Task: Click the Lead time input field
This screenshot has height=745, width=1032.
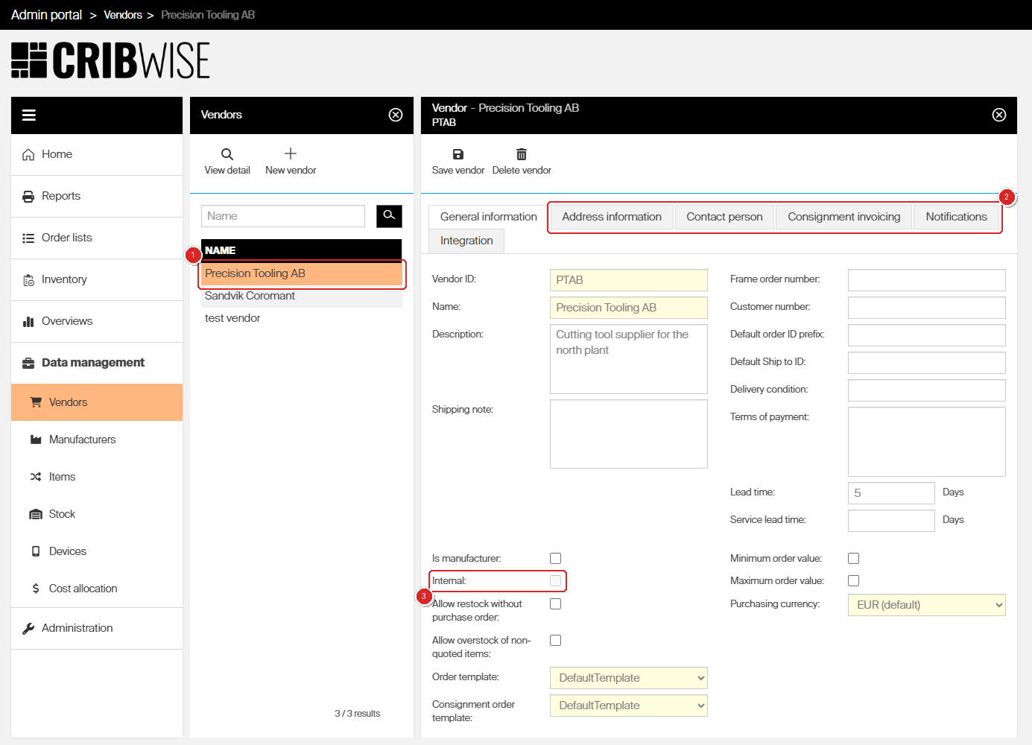Action: 891,493
